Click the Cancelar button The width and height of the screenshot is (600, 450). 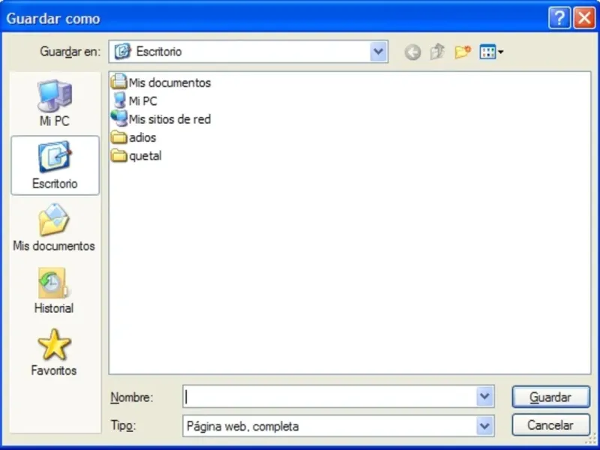[x=550, y=424]
